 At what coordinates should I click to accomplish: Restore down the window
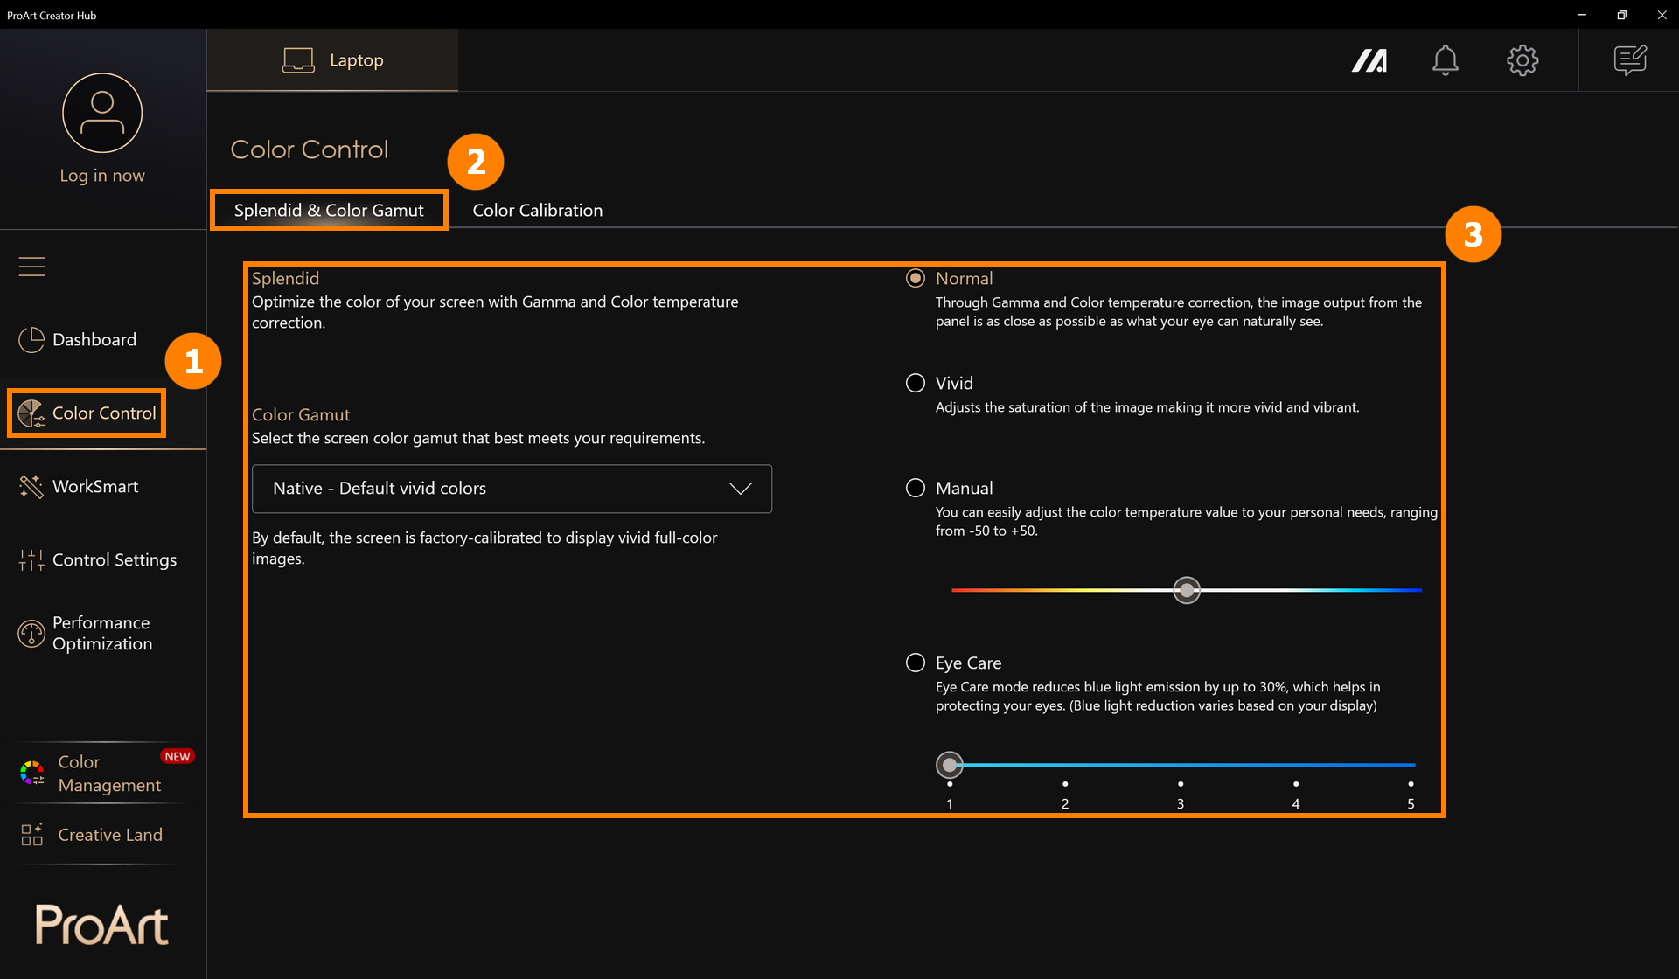tap(1621, 15)
